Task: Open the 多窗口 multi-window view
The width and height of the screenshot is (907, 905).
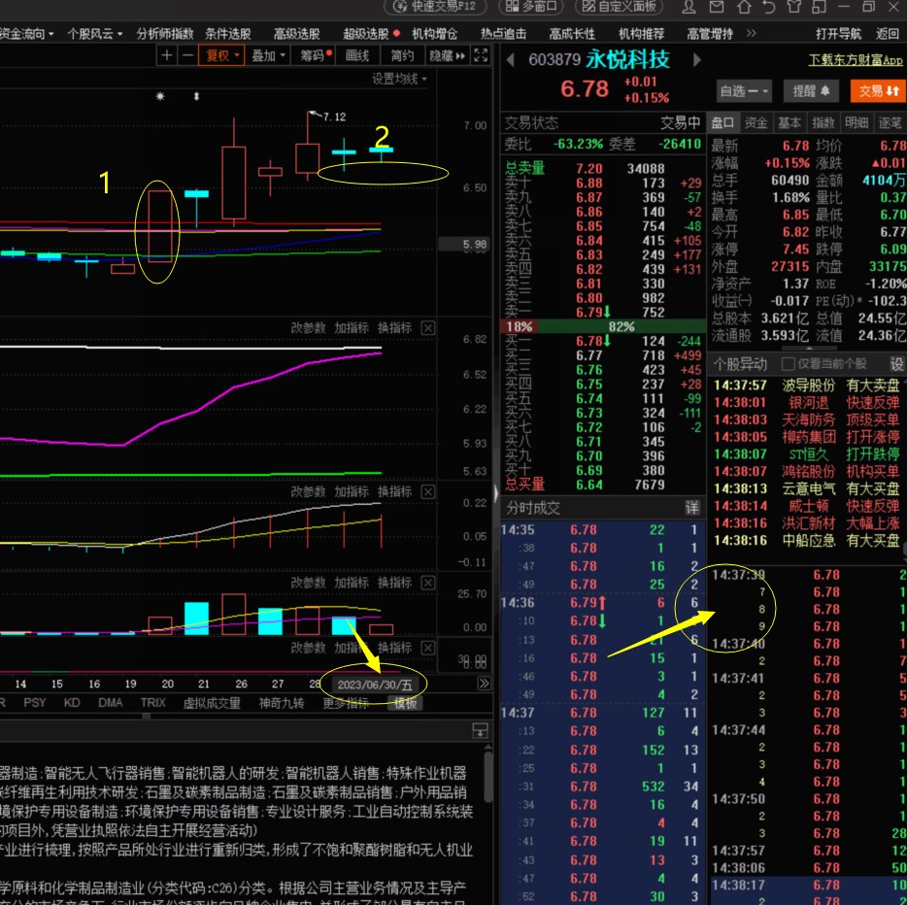Action: (531, 7)
